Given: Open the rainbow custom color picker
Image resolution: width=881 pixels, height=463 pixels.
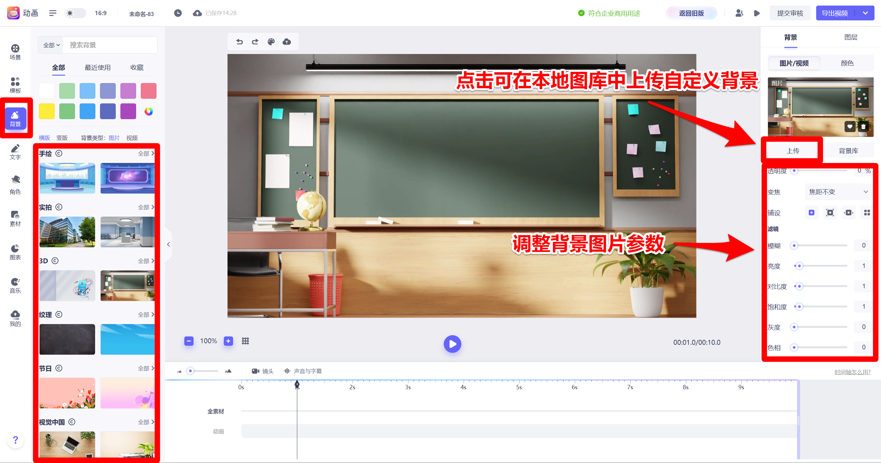Looking at the screenshot, I should [148, 111].
